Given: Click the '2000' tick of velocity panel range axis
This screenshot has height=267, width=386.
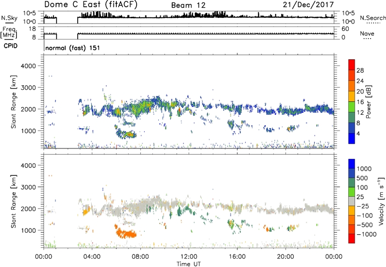Looking at the screenshot, I should tap(28, 209).
